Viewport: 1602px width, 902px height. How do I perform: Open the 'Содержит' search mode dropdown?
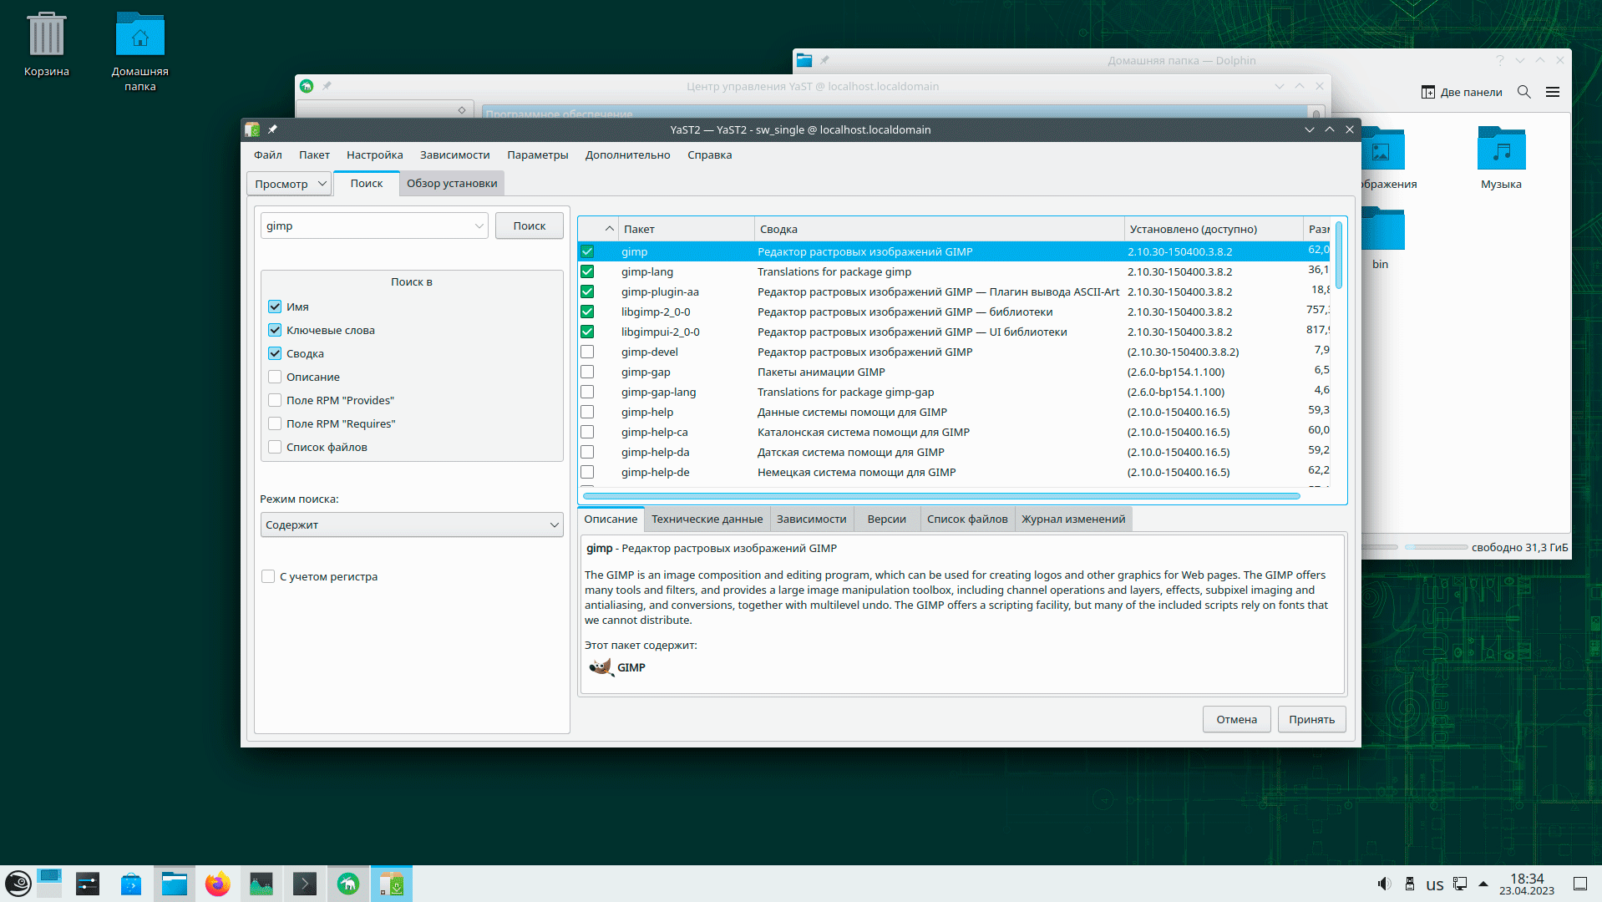point(412,524)
